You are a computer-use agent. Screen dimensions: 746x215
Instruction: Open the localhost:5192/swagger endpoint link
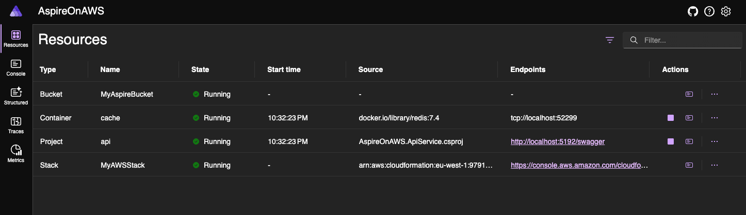[x=558, y=141]
